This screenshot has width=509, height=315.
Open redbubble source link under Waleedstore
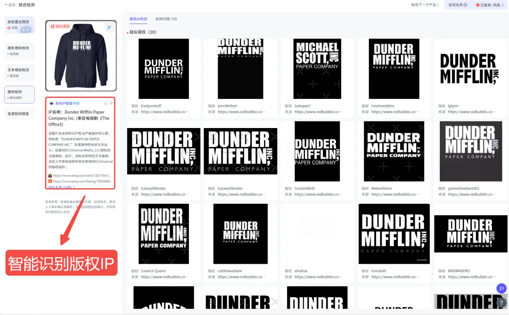point(395,194)
